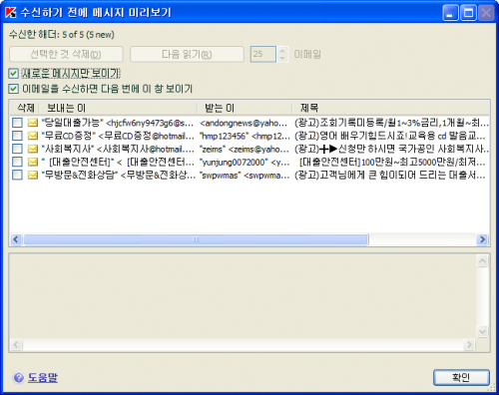Check delete box for 당일대출가능 message
Image resolution: width=499 pixels, height=395 pixels.
(x=17, y=123)
